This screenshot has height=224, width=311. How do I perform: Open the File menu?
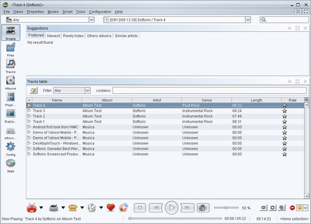6,12
